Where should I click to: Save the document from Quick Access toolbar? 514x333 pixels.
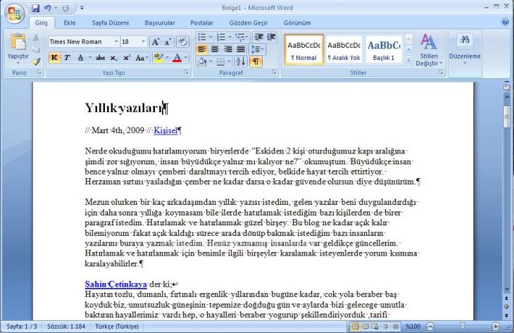(x=35, y=8)
